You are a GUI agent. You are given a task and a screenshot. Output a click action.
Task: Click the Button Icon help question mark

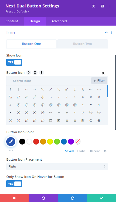point(29,73)
